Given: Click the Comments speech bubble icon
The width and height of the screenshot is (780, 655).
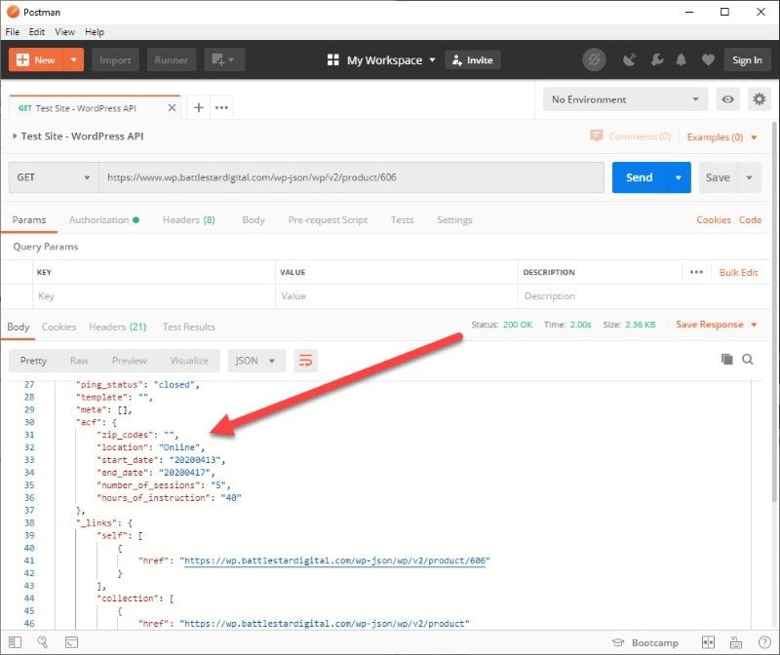Looking at the screenshot, I should [x=596, y=135].
